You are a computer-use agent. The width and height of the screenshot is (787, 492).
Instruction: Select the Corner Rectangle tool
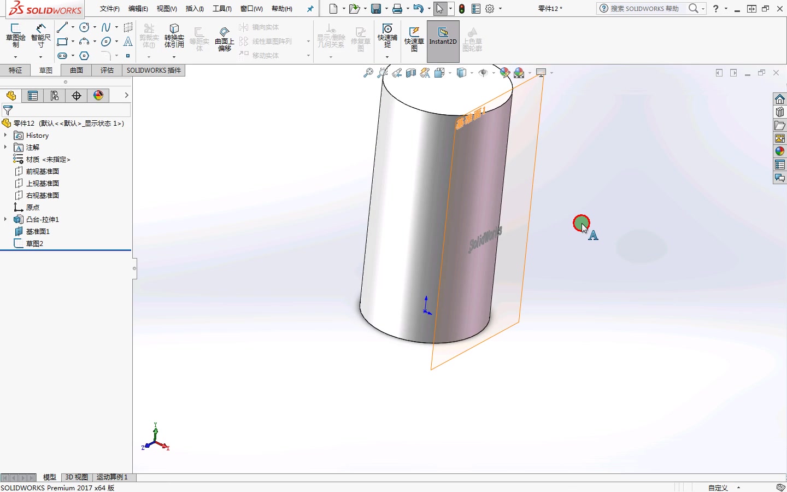pos(63,42)
